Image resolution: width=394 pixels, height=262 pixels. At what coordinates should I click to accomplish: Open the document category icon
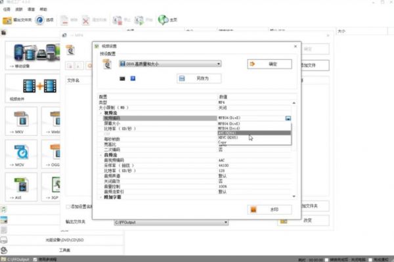click(4, 230)
